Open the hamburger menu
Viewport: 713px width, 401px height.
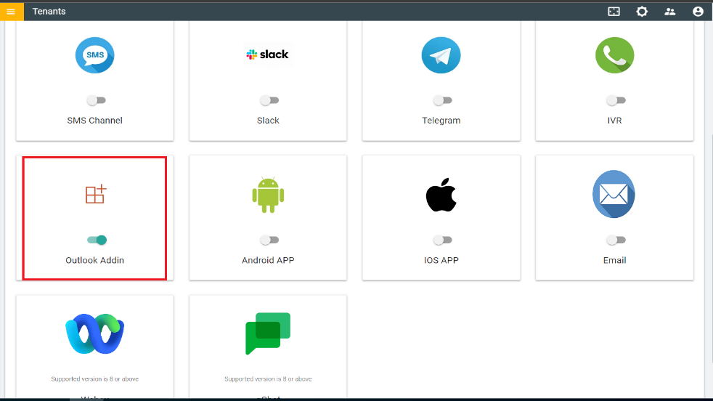click(x=12, y=12)
